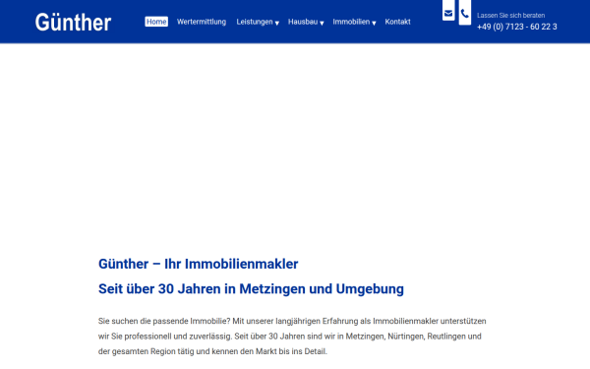Click the 'Lassen Sie sich beraten' text
590x369 pixels.
(510, 16)
